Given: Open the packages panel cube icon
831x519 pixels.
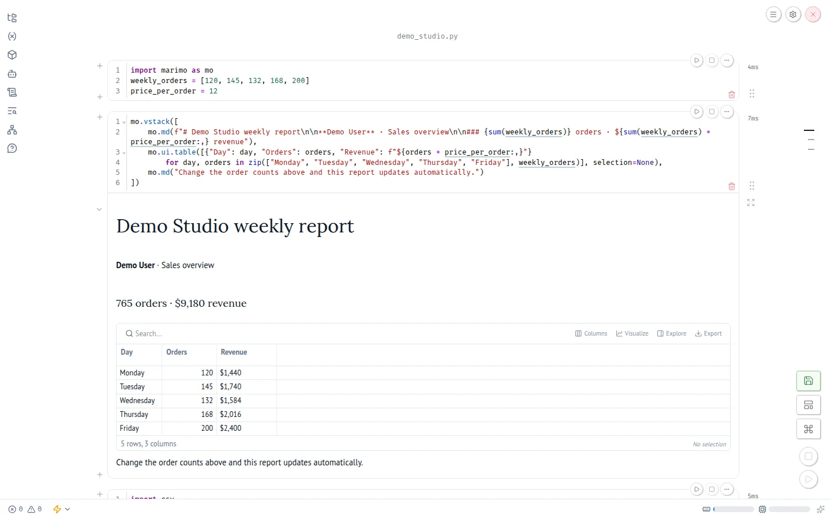Looking at the screenshot, I should pos(12,55).
